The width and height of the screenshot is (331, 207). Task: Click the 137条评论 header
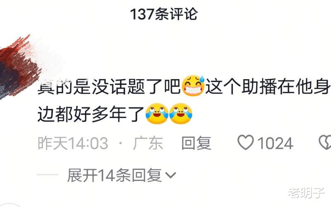coord(164,14)
